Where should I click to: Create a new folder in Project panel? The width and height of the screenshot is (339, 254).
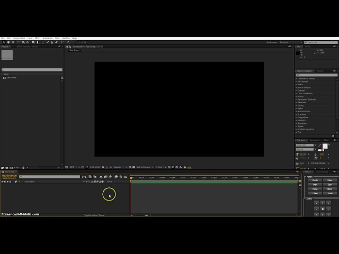[7, 168]
